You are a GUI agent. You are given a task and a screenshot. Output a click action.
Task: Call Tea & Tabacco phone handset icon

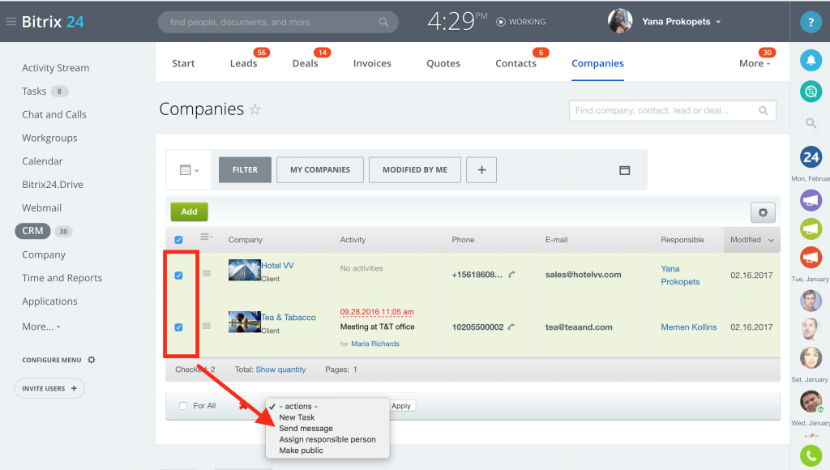[x=511, y=327]
